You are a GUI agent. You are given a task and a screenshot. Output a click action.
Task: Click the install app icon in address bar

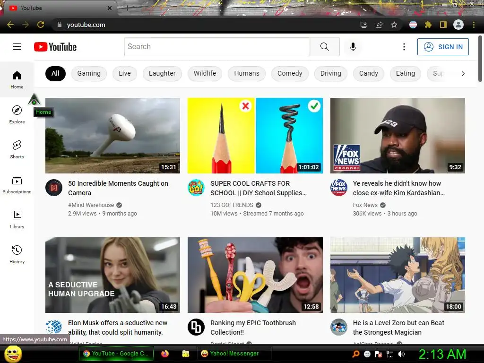pos(364,25)
